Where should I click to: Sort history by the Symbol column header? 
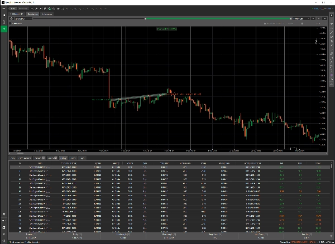(98, 163)
